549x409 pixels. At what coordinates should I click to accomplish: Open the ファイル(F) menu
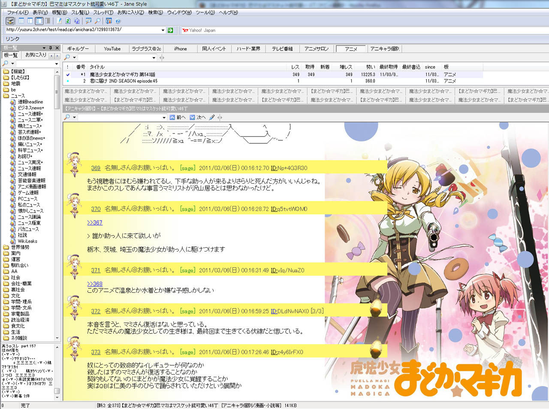[18, 12]
